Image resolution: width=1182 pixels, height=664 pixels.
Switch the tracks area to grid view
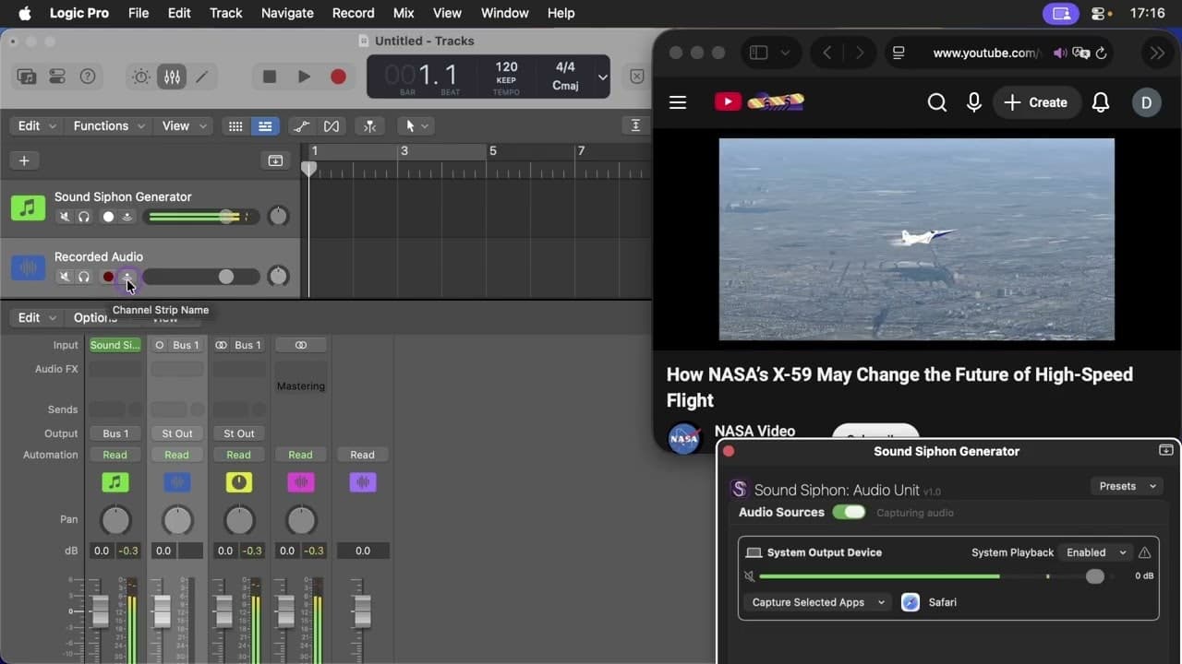pyautogui.click(x=235, y=125)
